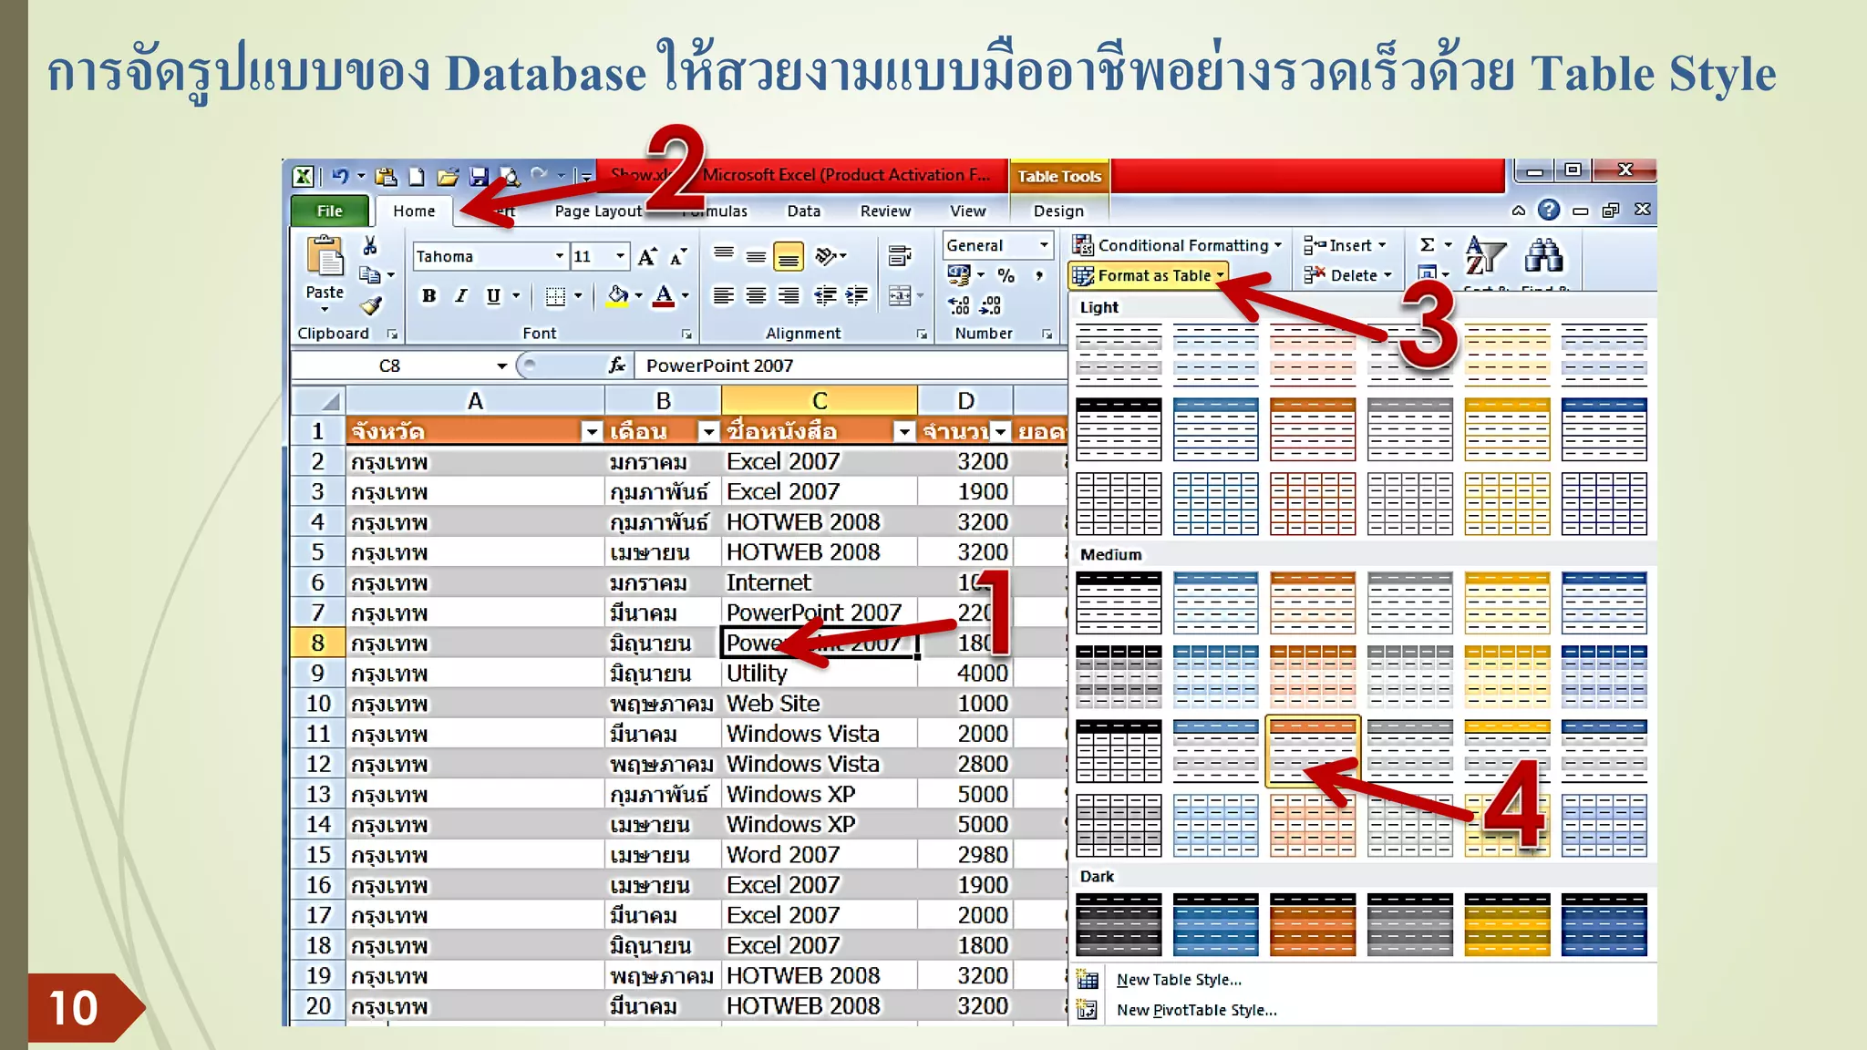Click the Paste clipboard icon
The height and width of the screenshot is (1050, 1867).
tap(325, 258)
